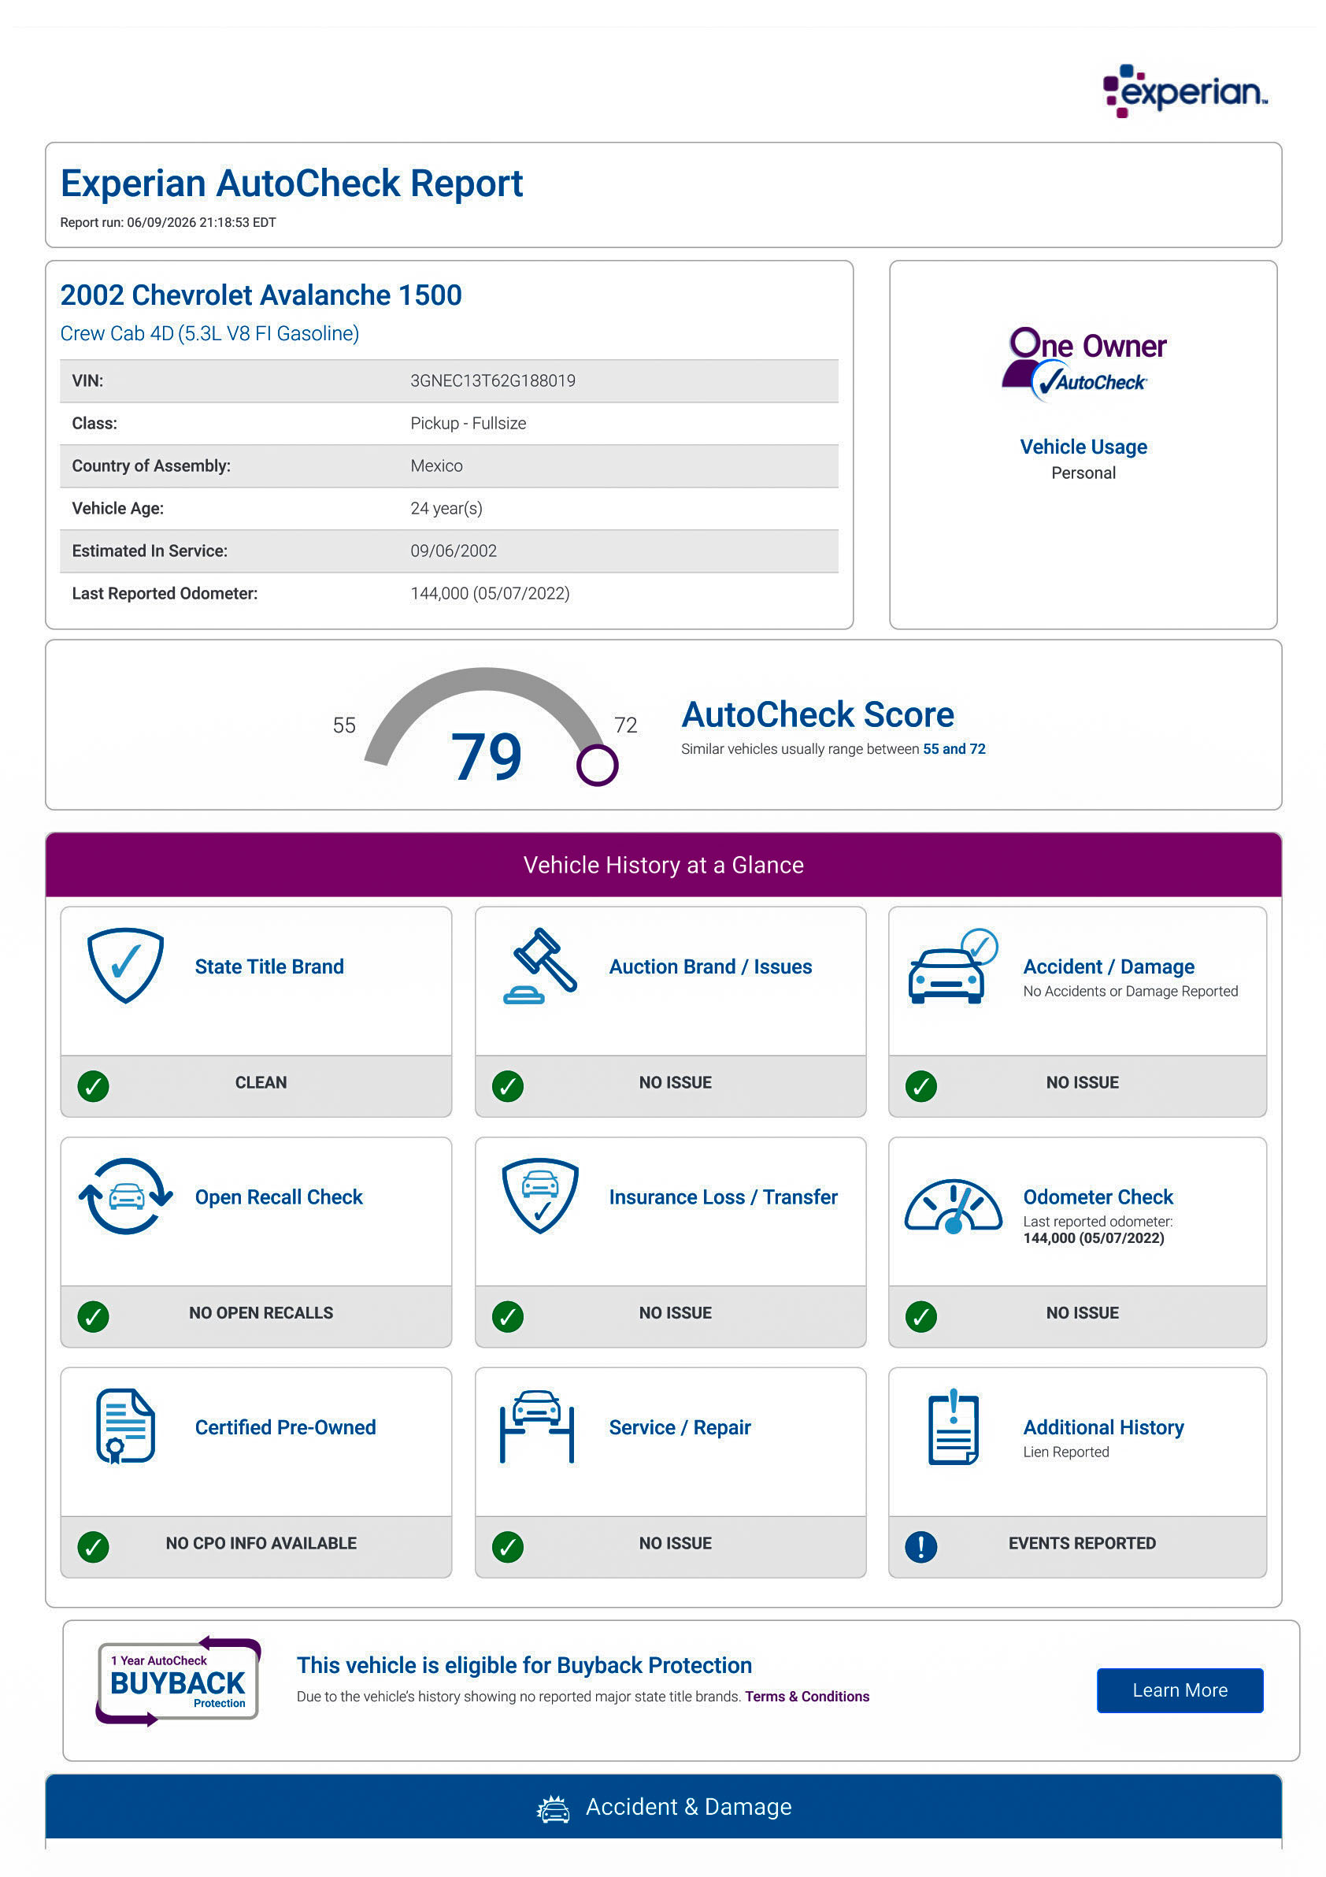This screenshot has width=1326, height=1877.
Task: Click the '55 and 72' range text
Action: pyautogui.click(x=954, y=750)
